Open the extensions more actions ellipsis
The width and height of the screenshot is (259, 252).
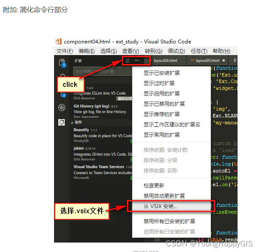click(x=137, y=60)
